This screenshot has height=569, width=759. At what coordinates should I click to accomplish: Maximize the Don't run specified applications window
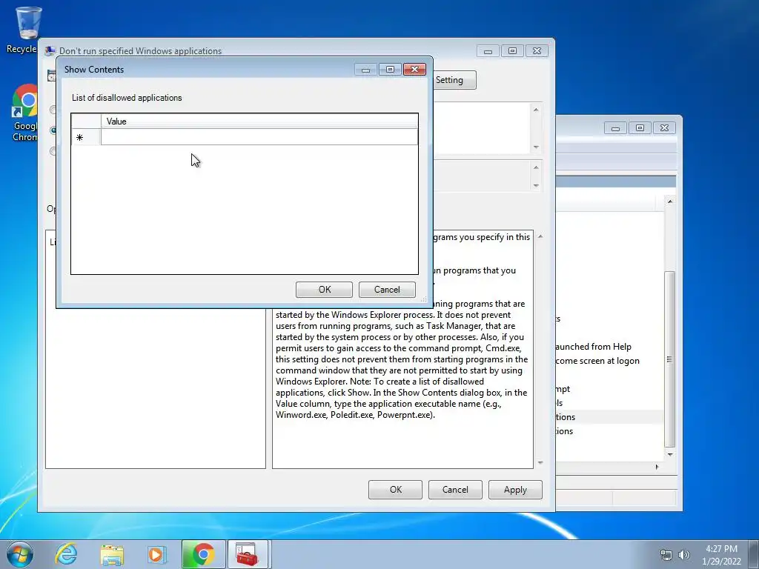click(512, 51)
